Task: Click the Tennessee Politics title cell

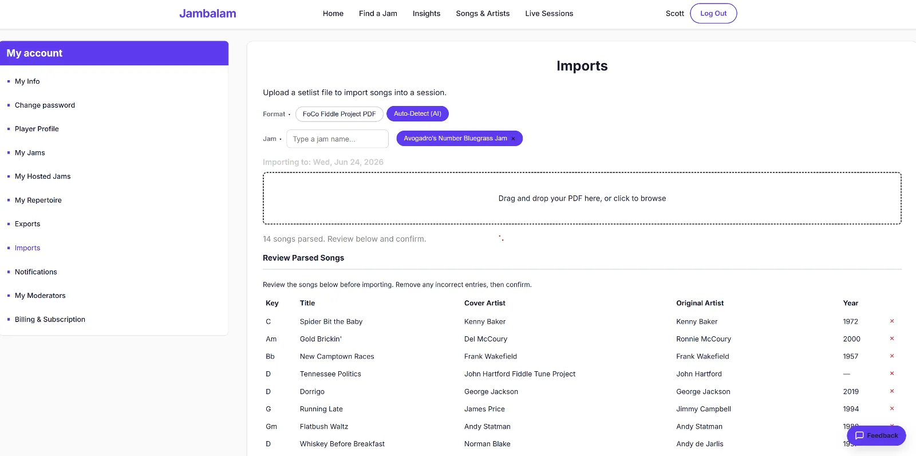Action: (330, 374)
